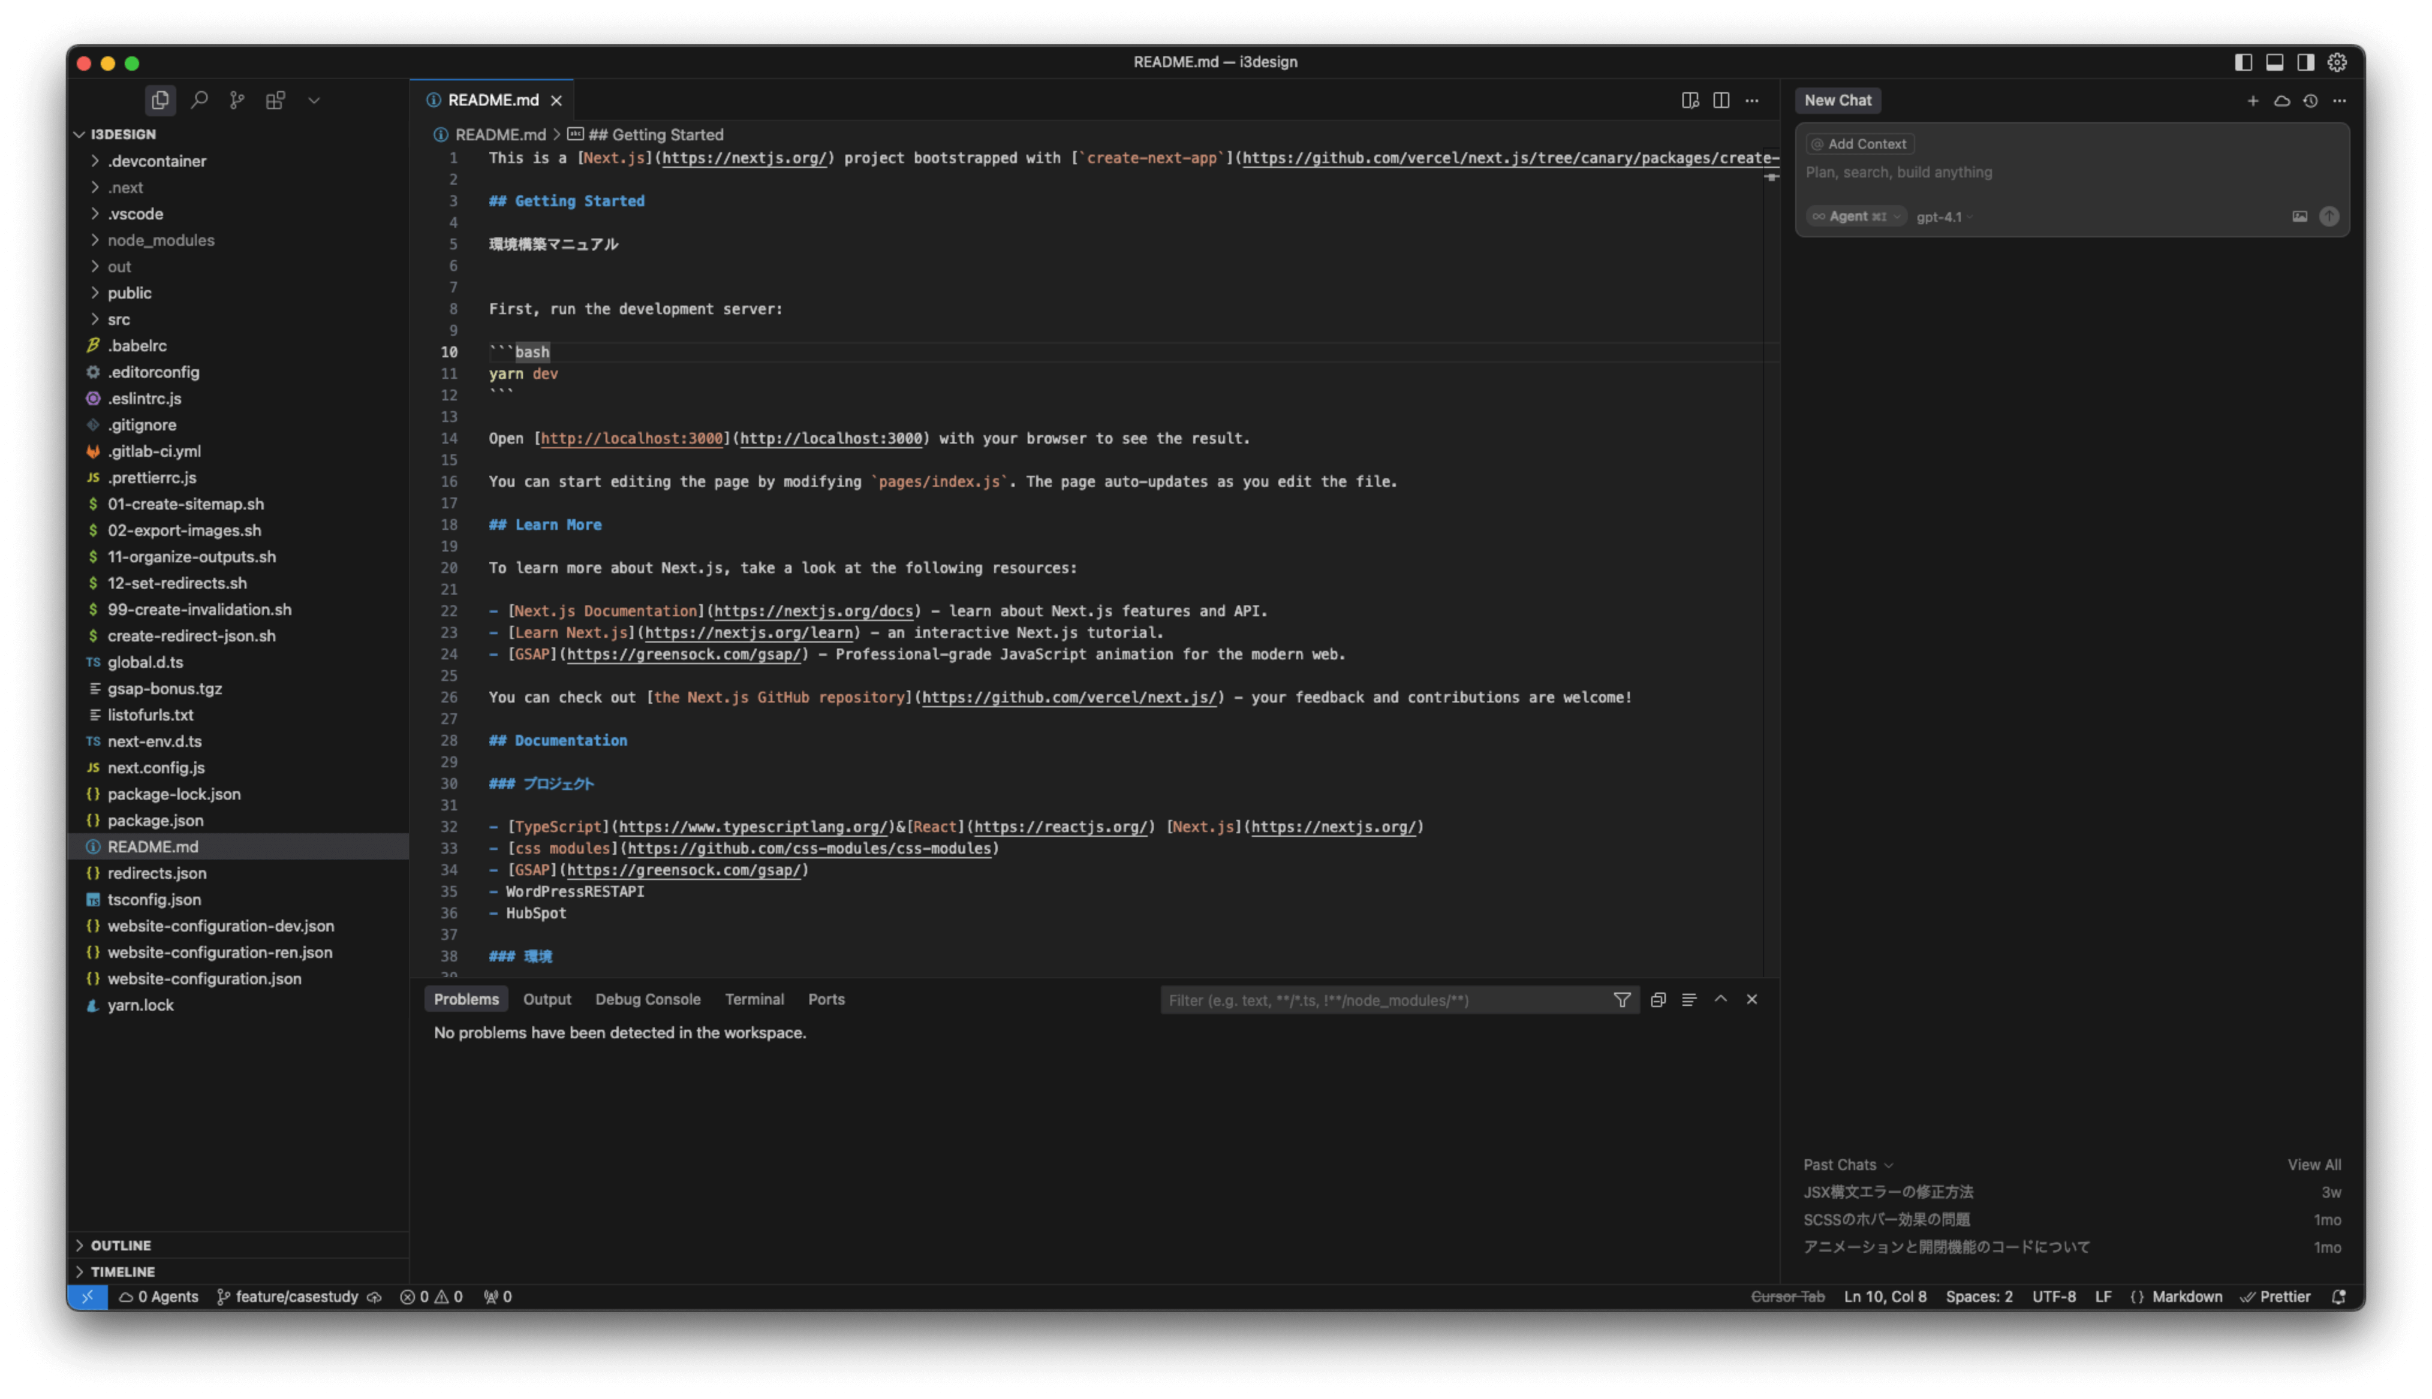Select the Problems tab
The width and height of the screenshot is (2432, 1399).
coord(466,999)
